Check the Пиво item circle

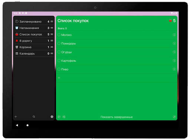click(59, 69)
